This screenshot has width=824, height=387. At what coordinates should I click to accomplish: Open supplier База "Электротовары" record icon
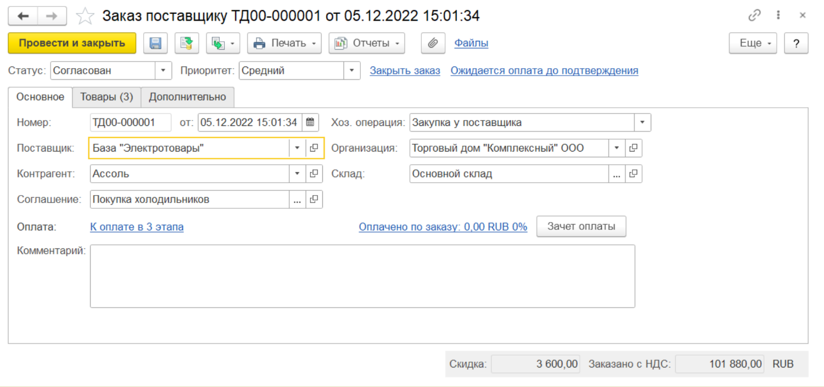pyautogui.click(x=314, y=148)
